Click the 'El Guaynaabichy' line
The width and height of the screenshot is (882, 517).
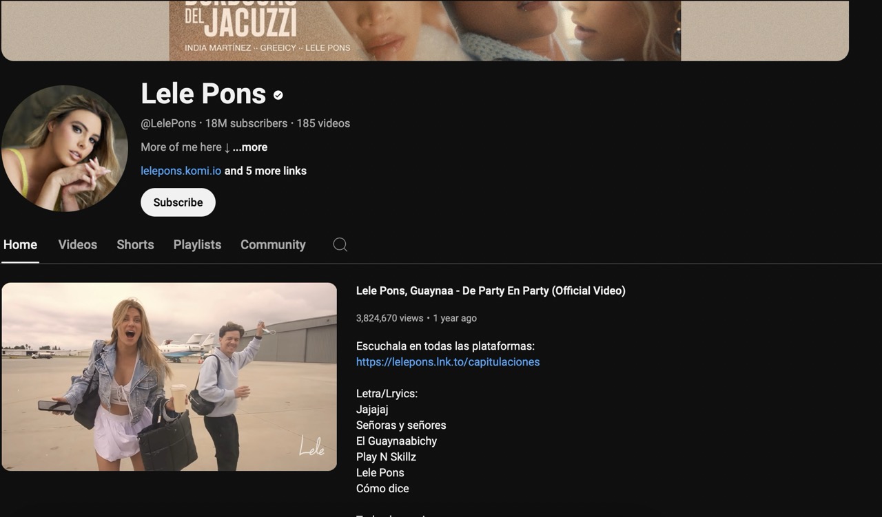(x=396, y=441)
